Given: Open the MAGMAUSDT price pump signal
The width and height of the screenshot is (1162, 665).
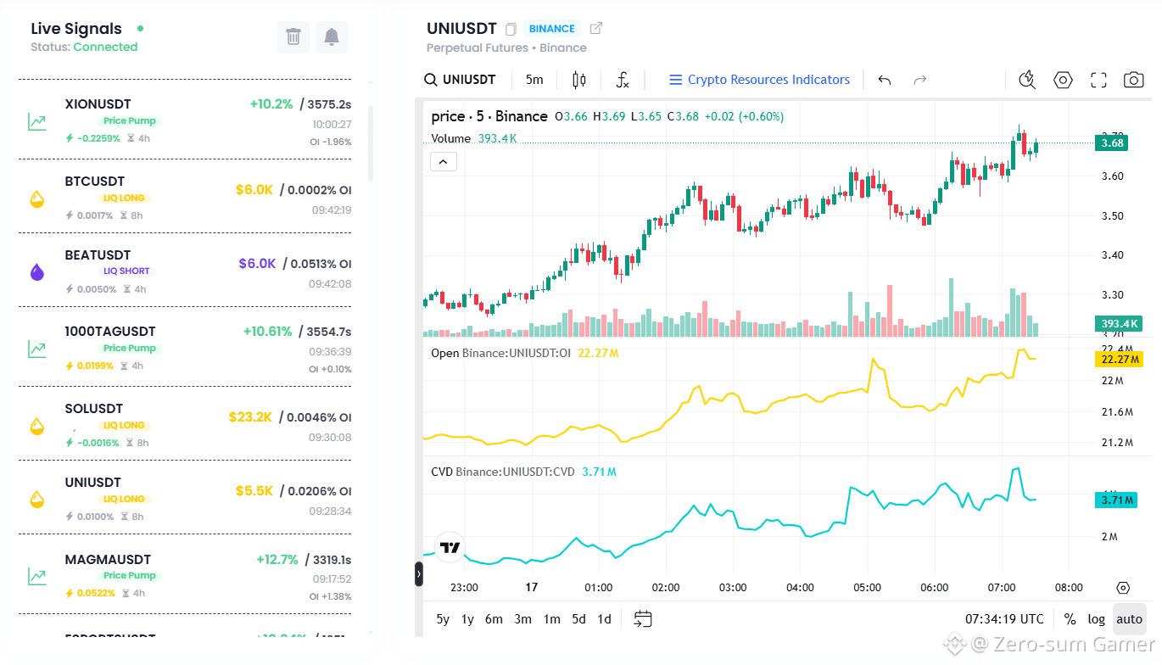Looking at the screenshot, I should pos(185,574).
